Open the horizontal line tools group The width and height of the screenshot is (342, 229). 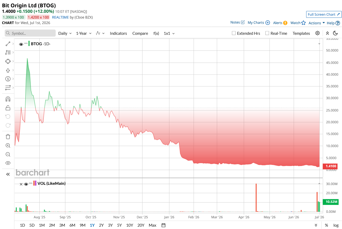(x=8, y=88)
